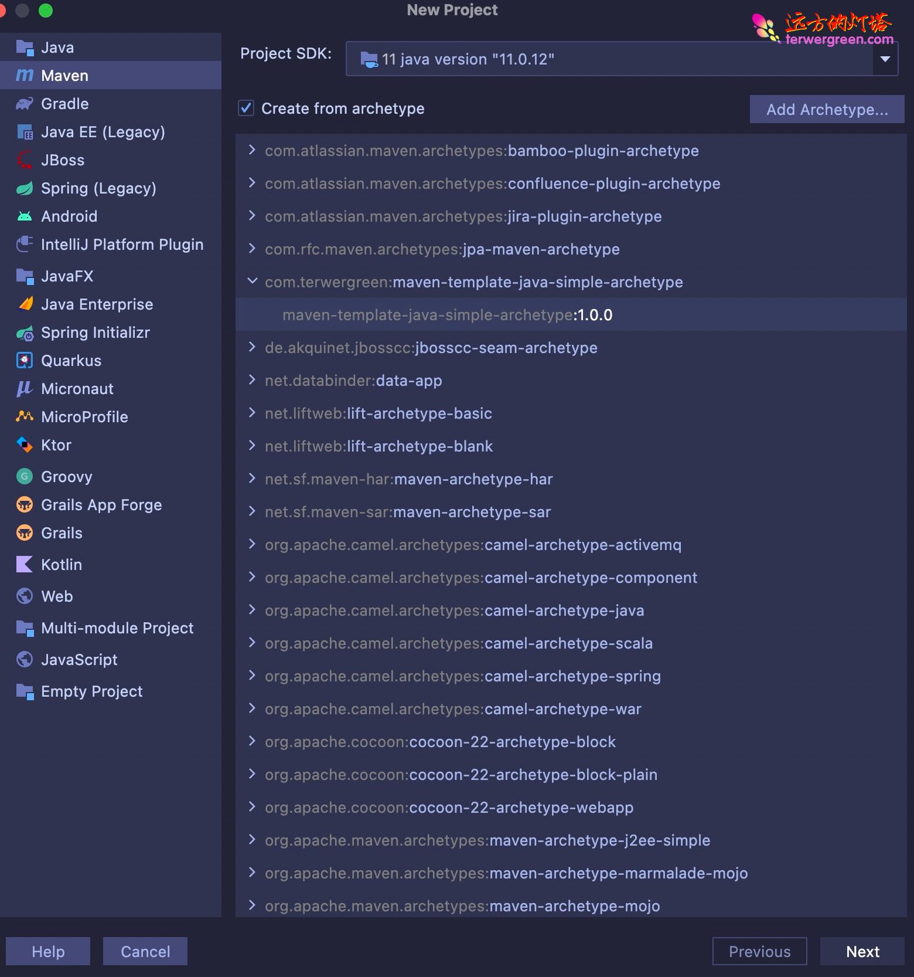
Task: Expand bamboo-plugin-archetype node
Action: point(252,150)
